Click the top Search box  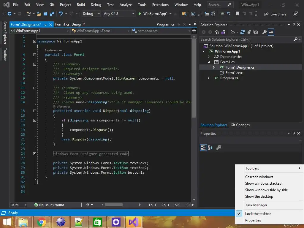point(220,5)
